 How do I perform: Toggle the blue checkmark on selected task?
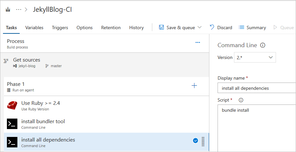pyautogui.click(x=195, y=141)
